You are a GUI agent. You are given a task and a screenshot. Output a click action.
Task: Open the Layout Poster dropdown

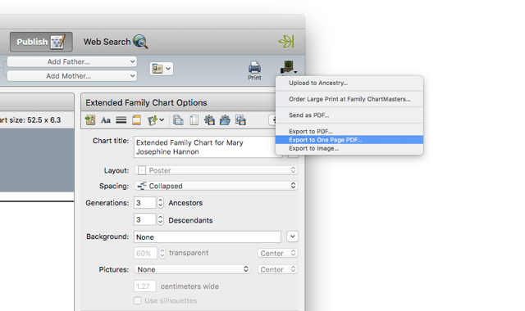[x=216, y=170]
